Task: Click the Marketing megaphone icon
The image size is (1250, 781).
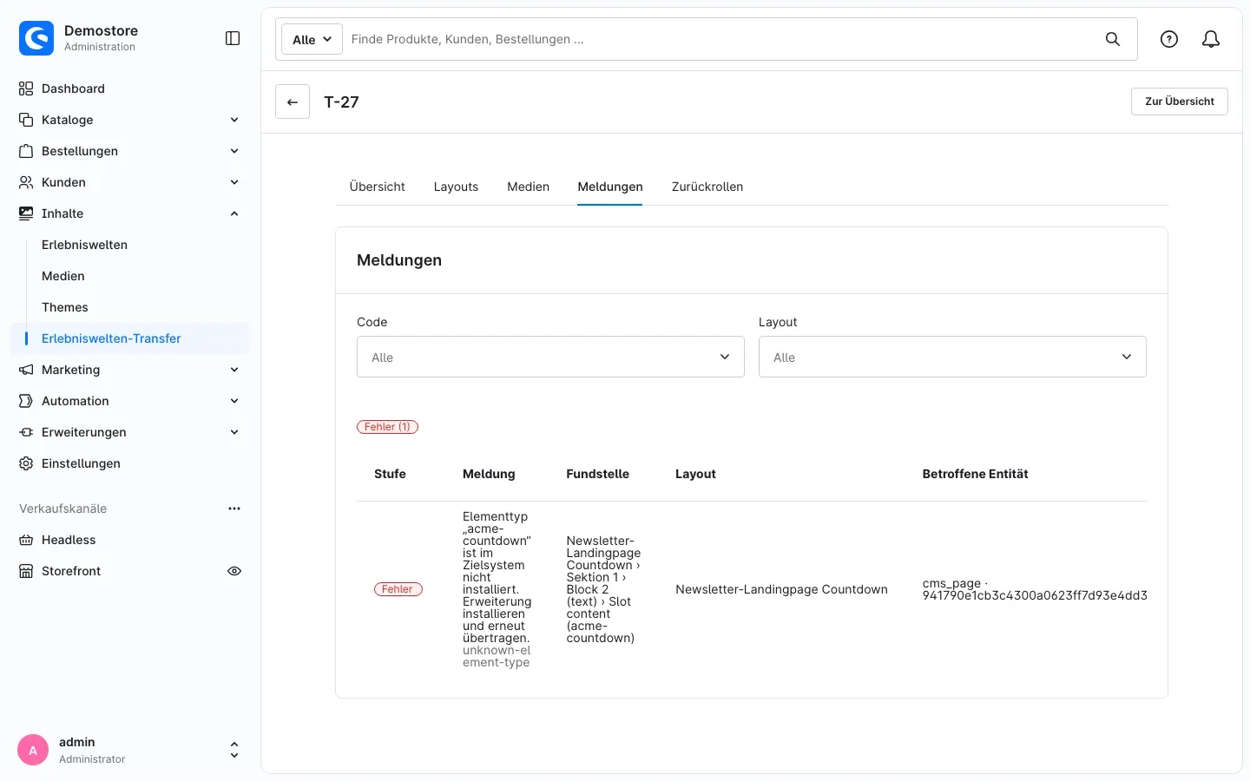Action: click(26, 370)
